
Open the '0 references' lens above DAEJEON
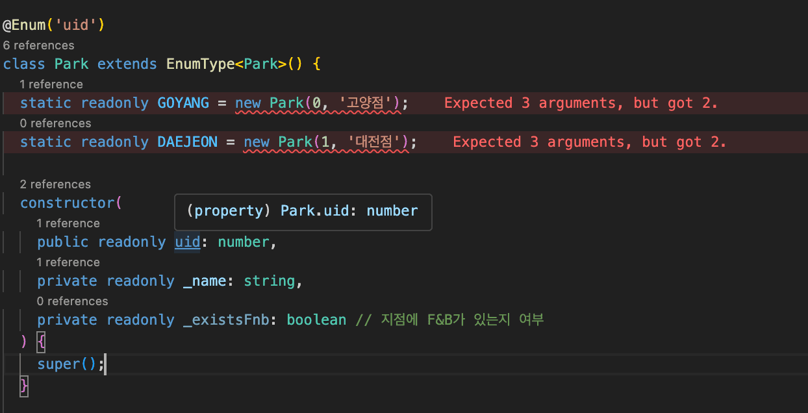[x=55, y=123]
